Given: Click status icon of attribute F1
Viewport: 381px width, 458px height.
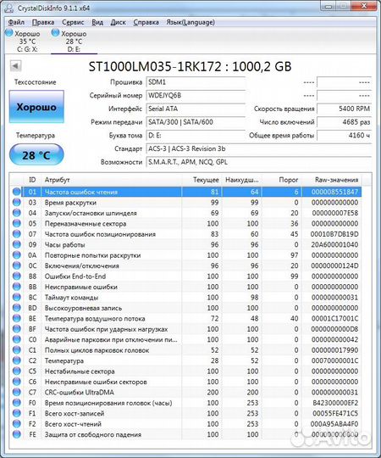Looking at the screenshot, I should (x=17, y=413).
